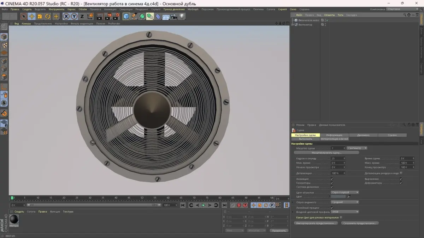Screen dimensions: 424x238
Task: Select the snap (S) icon in left toolbar
Action: 4,103
